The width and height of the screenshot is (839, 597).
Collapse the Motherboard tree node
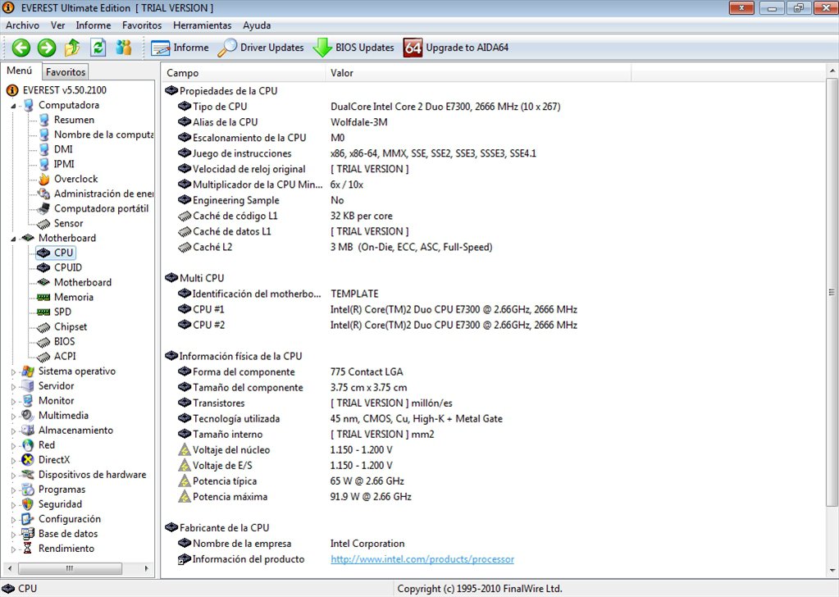(13, 239)
